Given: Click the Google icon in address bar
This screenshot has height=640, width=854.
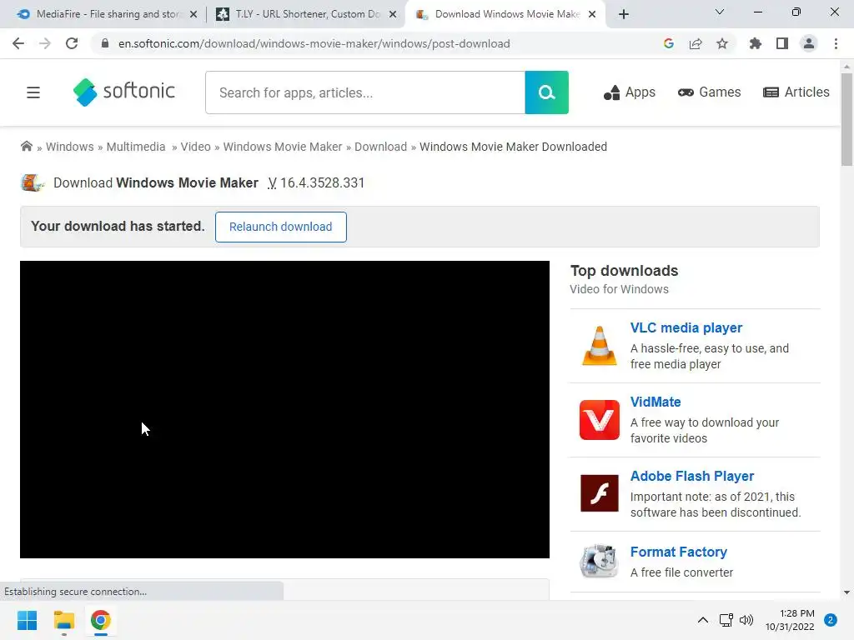Looking at the screenshot, I should point(669,43).
